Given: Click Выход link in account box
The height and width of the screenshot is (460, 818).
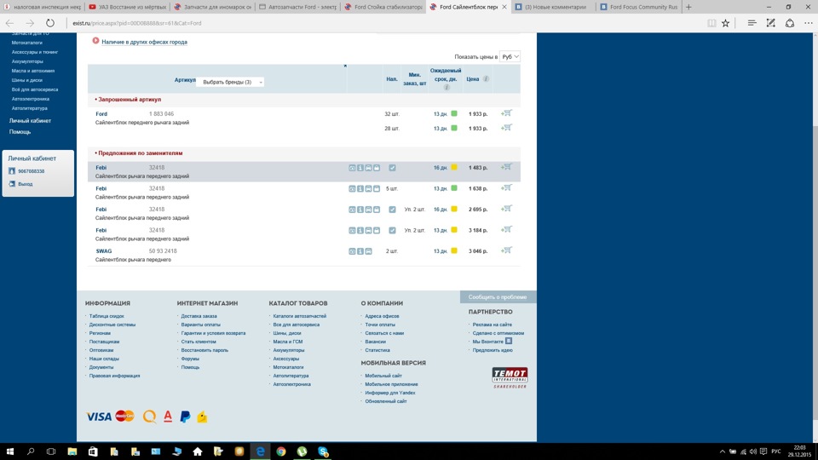Looking at the screenshot, I should [25, 184].
